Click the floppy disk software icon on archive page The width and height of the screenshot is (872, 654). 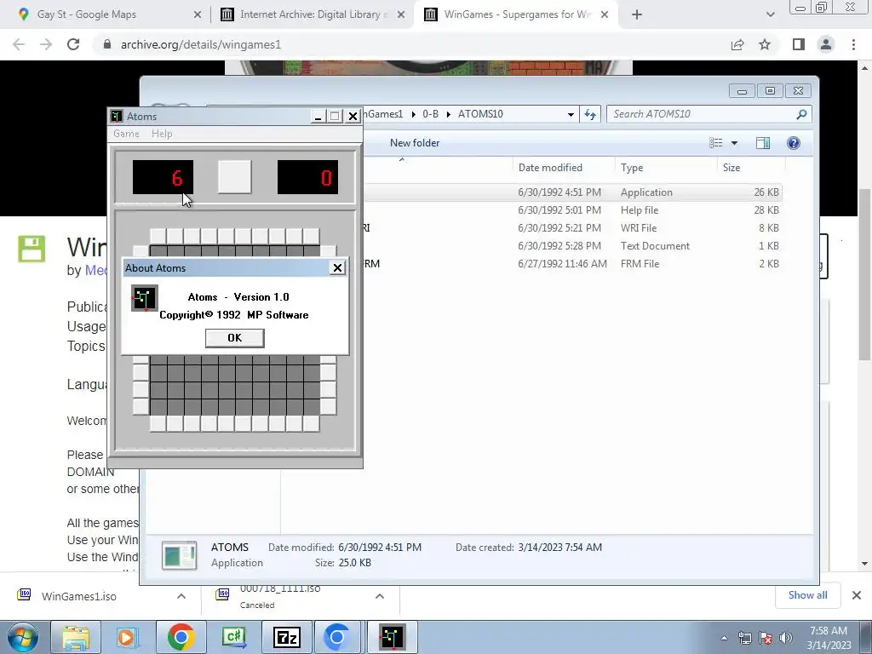[x=32, y=249]
